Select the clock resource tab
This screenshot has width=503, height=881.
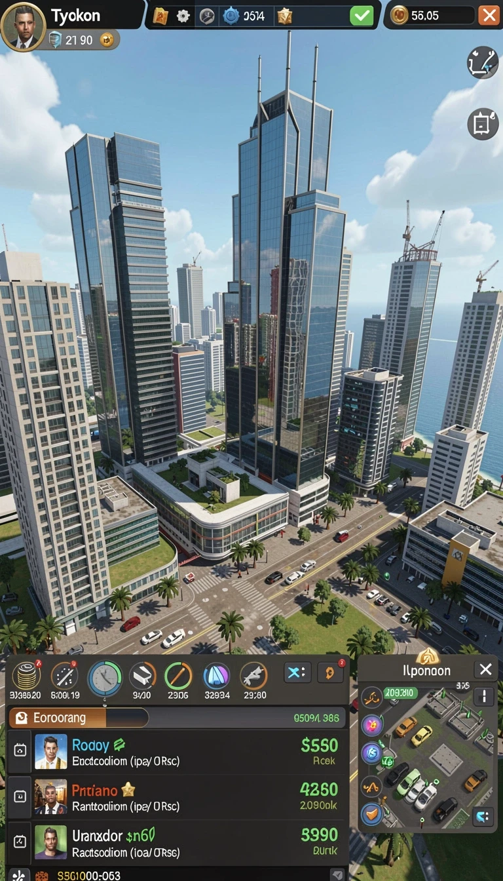[104, 678]
